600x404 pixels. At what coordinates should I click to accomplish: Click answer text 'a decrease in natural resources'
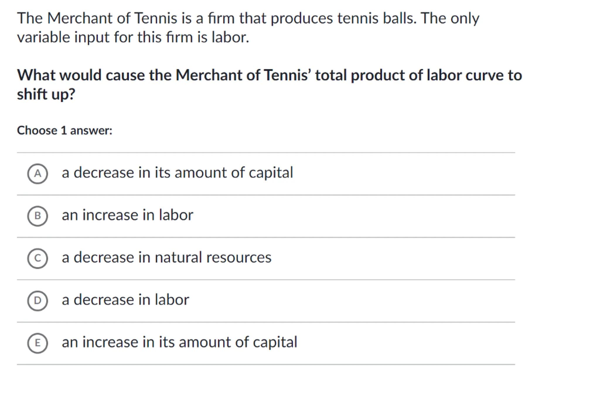point(166,258)
